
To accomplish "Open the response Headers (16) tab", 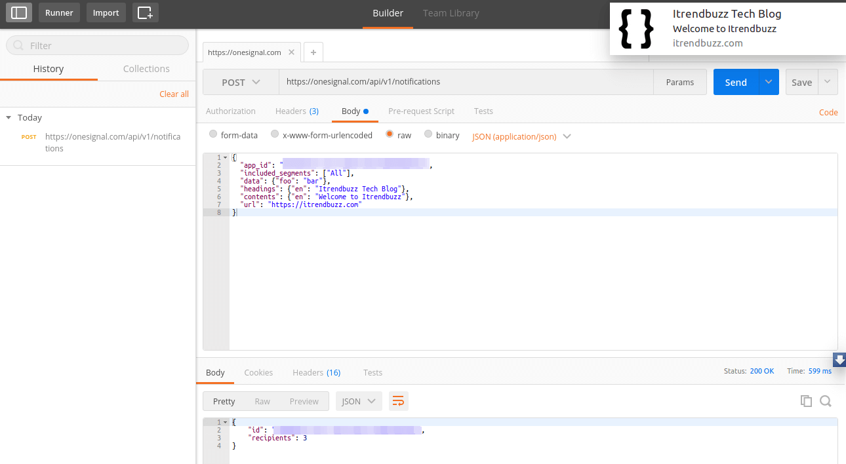I will [317, 372].
